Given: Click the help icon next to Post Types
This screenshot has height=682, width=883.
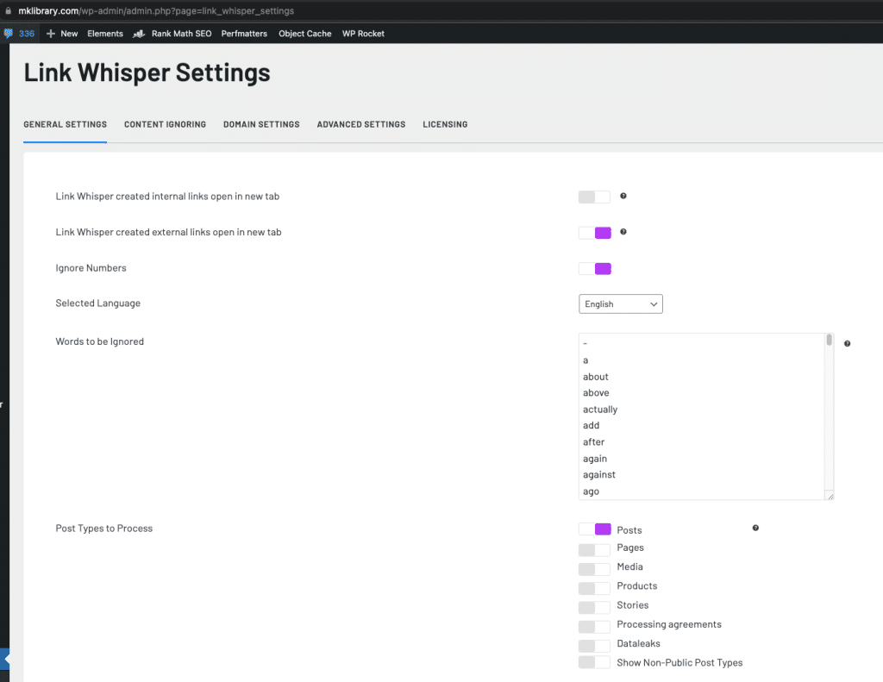Looking at the screenshot, I should coord(755,527).
